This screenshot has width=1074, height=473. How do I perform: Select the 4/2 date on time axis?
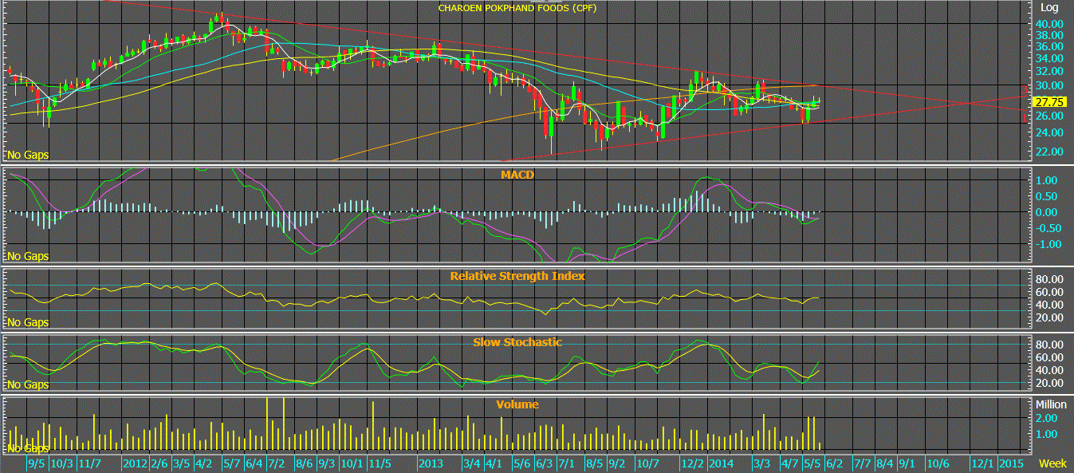203,463
